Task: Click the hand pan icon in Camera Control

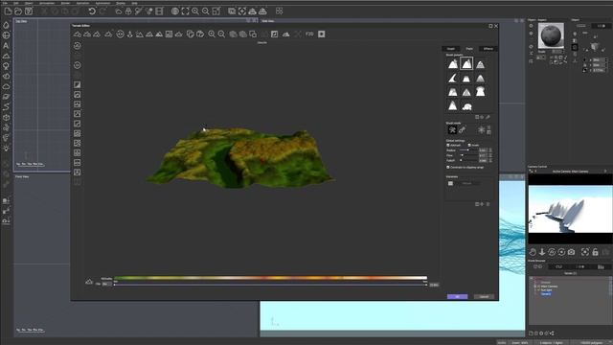Action: [x=533, y=252]
